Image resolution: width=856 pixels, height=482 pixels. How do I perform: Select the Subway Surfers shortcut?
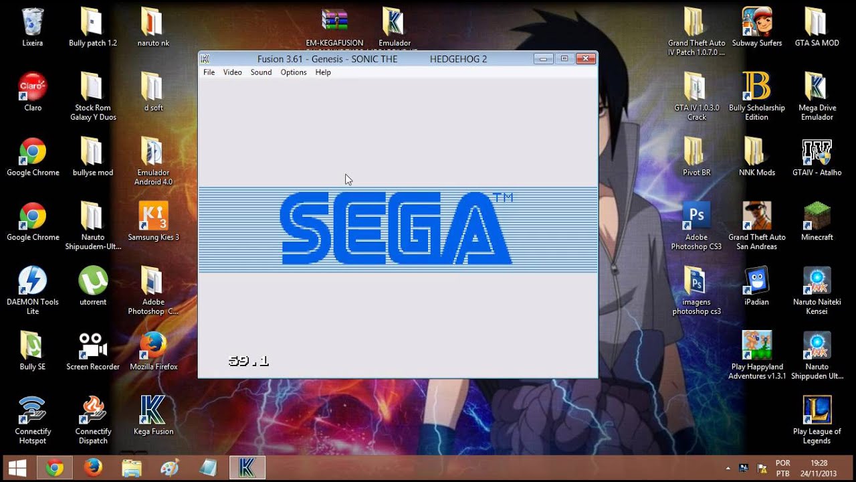756,27
